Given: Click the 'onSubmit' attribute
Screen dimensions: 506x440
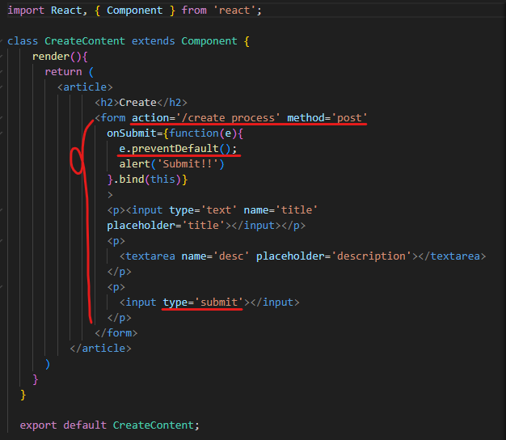Looking at the screenshot, I should [132, 133].
